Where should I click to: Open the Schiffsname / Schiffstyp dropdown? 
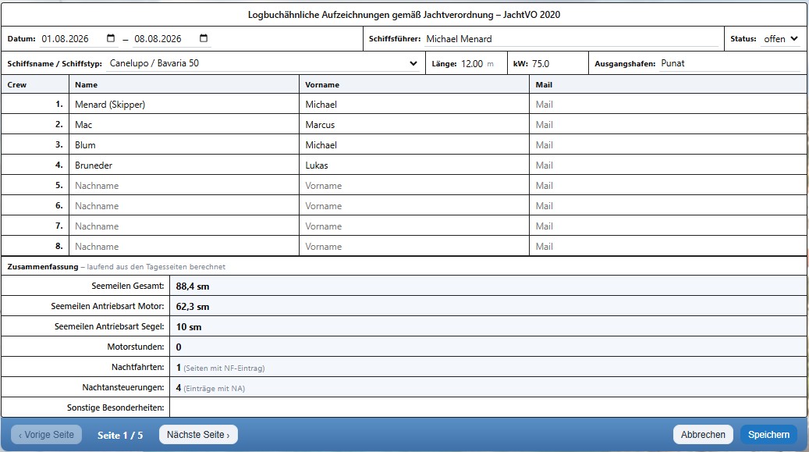[263, 63]
